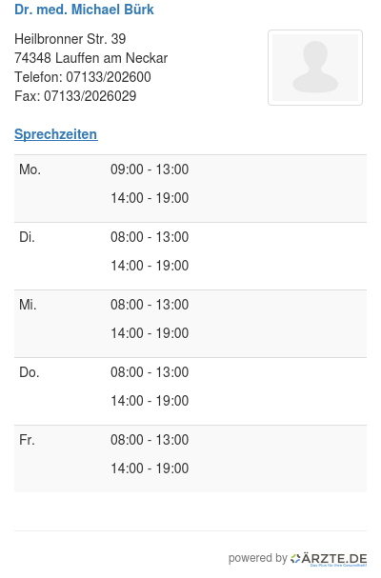
Task: Click the Fr. row label
Action: pyautogui.click(x=27, y=440)
